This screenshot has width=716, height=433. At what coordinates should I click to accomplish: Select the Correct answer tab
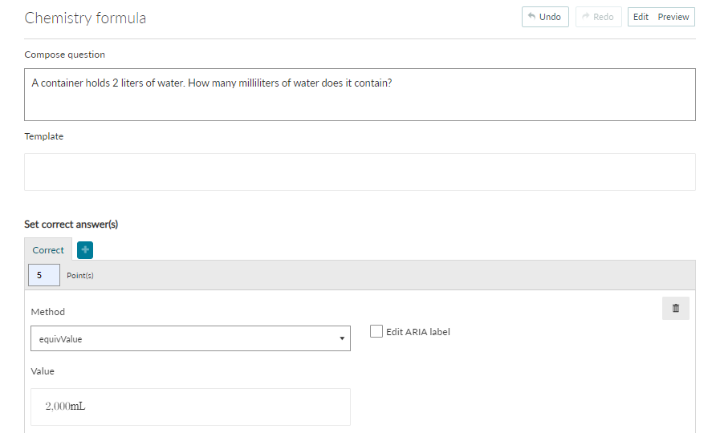(x=48, y=250)
